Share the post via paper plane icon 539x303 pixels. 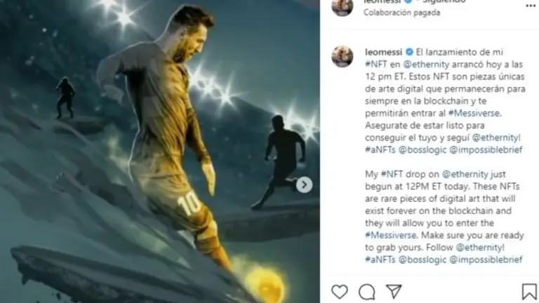(x=394, y=292)
